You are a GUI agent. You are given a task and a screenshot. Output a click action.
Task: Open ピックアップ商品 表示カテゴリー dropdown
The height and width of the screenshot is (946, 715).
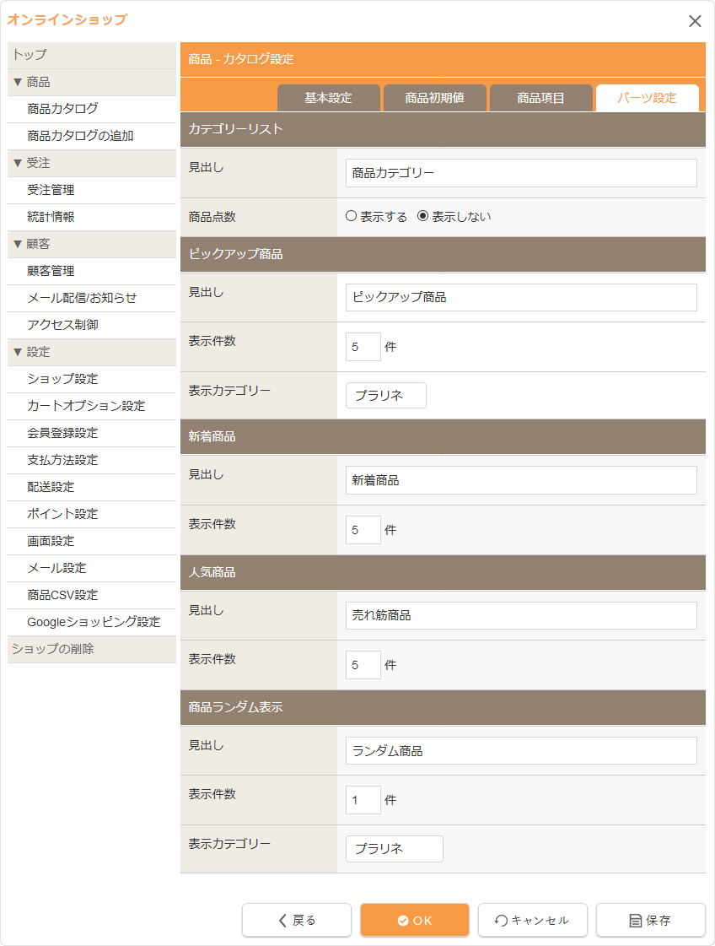coord(385,395)
